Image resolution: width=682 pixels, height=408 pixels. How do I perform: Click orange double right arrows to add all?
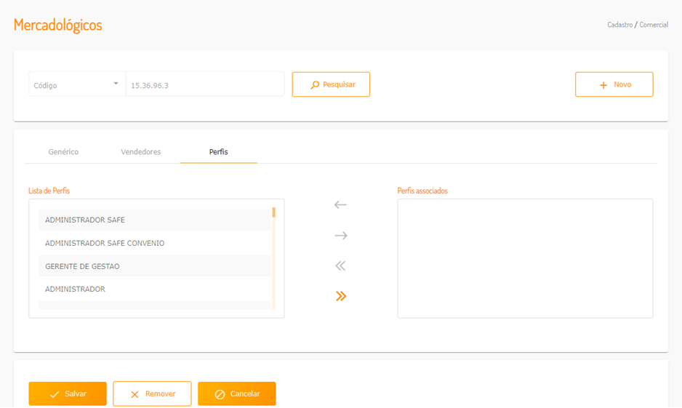[x=341, y=296]
